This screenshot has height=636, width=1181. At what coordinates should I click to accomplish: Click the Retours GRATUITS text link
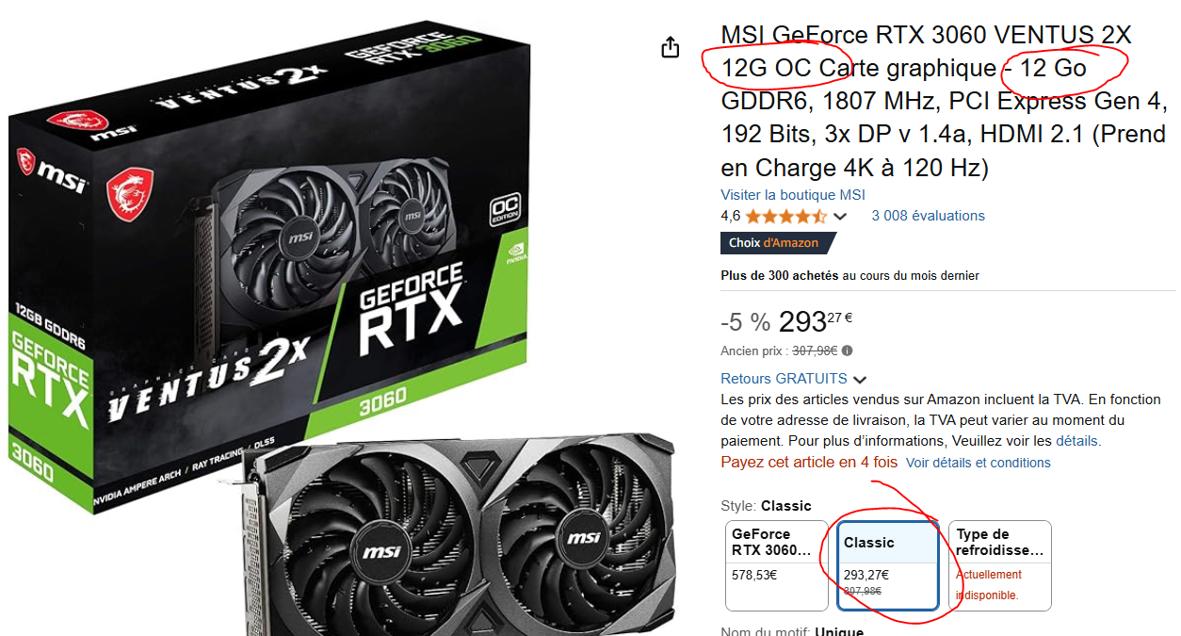[x=784, y=379]
